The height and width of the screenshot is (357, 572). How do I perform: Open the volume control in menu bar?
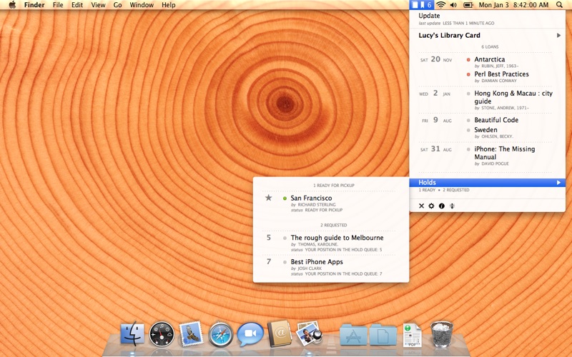[453, 5]
